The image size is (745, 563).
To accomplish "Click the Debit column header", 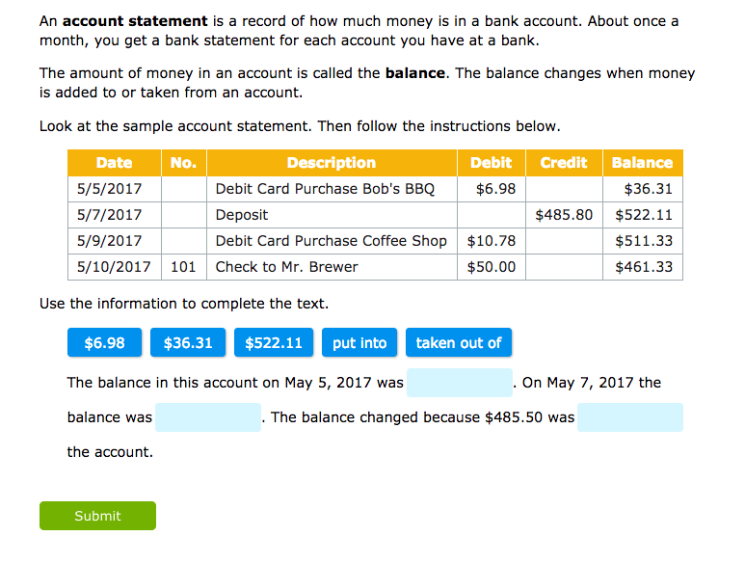I will click(x=491, y=163).
